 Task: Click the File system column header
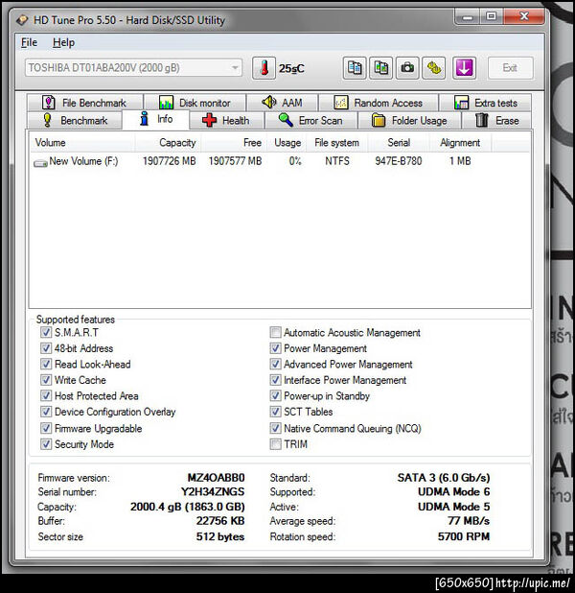coord(336,143)
